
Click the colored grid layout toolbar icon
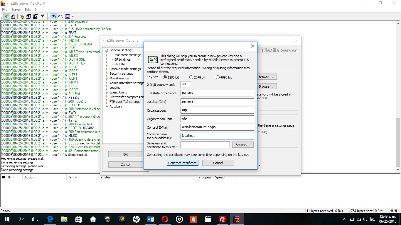click(x=67, y=16)
